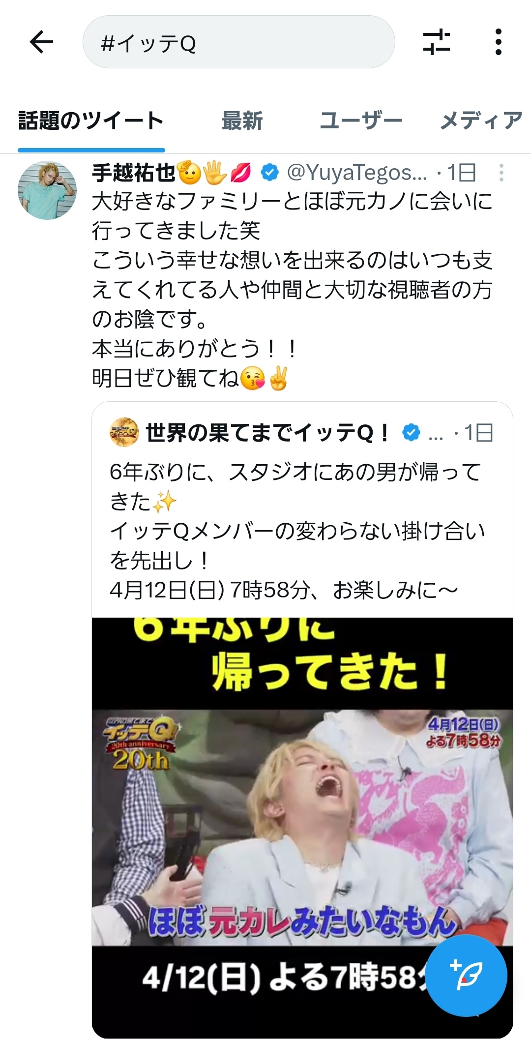Click the #イッテQ search field
The image size is (531, 1041).
pos(239,42)
